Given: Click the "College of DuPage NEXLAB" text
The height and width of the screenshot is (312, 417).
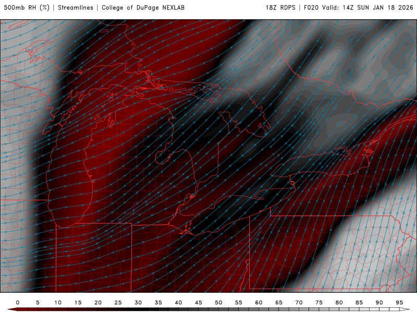Looking at the screenshot, I should tap(143, 7).
